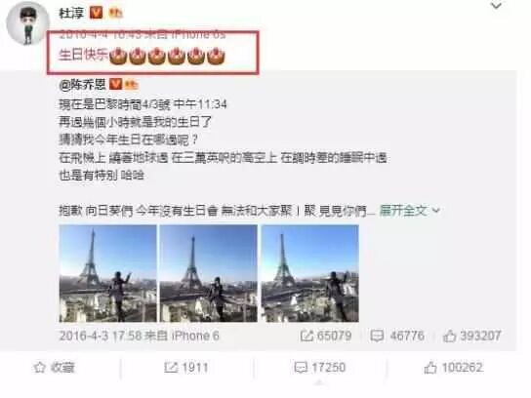531x398 pixels.
Task: Open the post options chevron menu
Action: click(496, 6)
